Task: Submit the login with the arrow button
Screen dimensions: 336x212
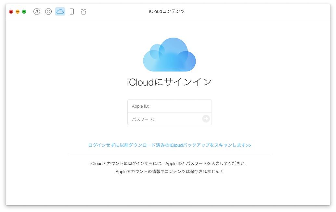Action: 206,119
